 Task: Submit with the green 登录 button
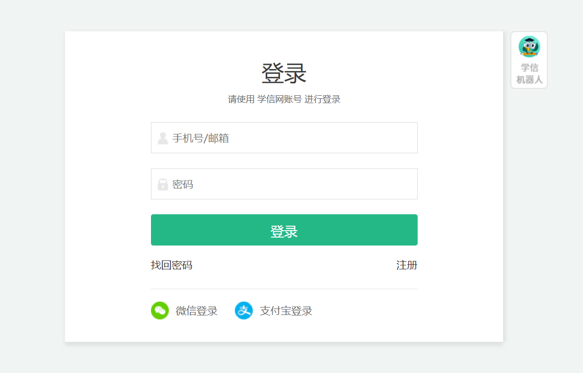pyautogui.click(x=284, y=230)
